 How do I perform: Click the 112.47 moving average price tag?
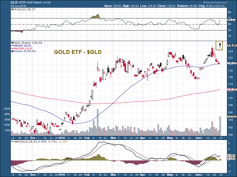[232, 89]
